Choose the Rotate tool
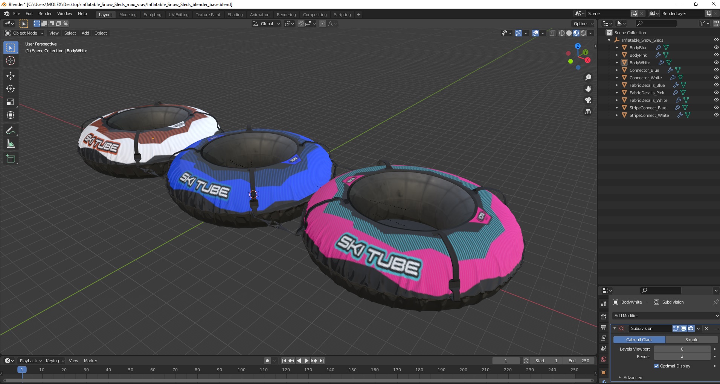Screen dimensions: 720x384 pos(11,89)
